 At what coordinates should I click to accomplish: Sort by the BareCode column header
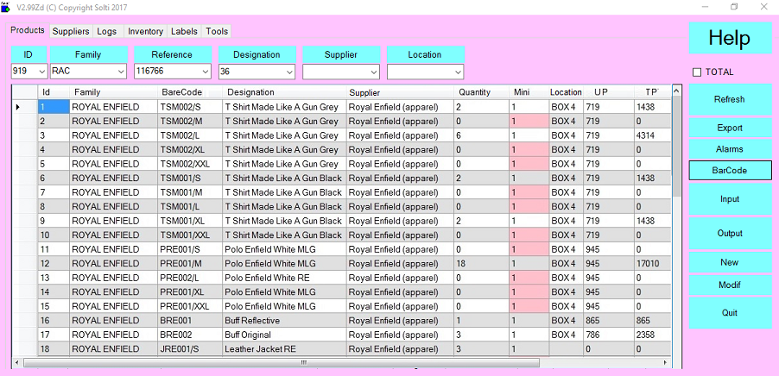tap(189, 92)
